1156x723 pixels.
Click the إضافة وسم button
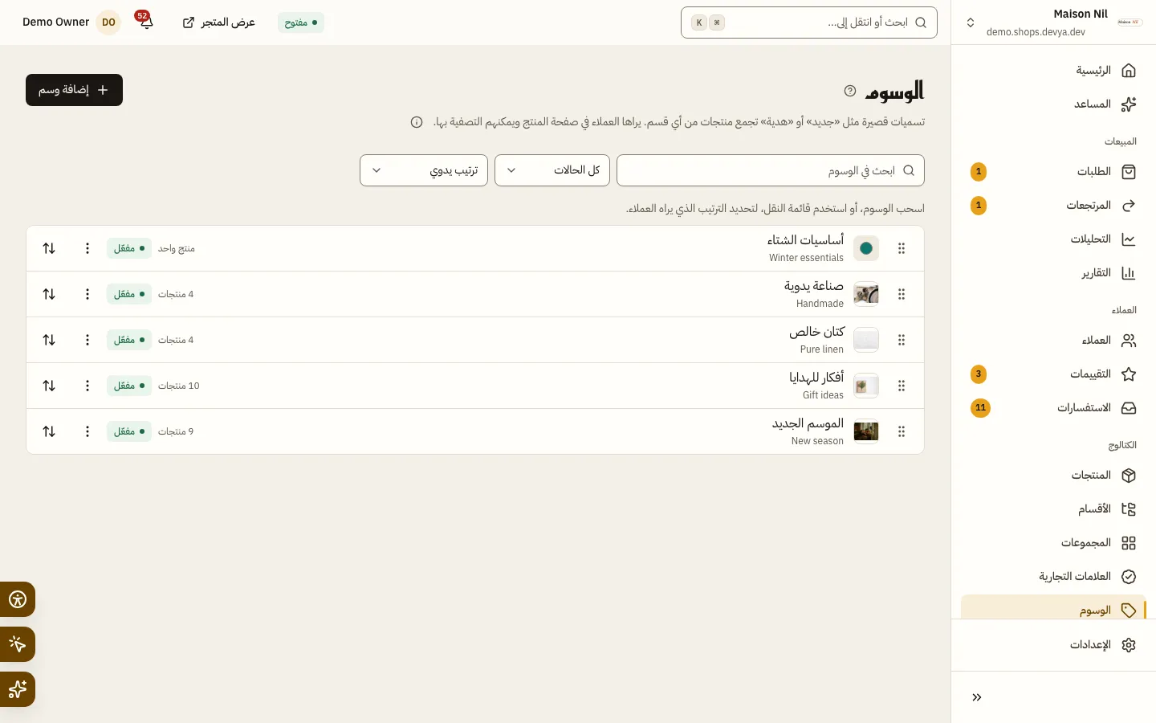pyautogui.click(x=74, y=90)
